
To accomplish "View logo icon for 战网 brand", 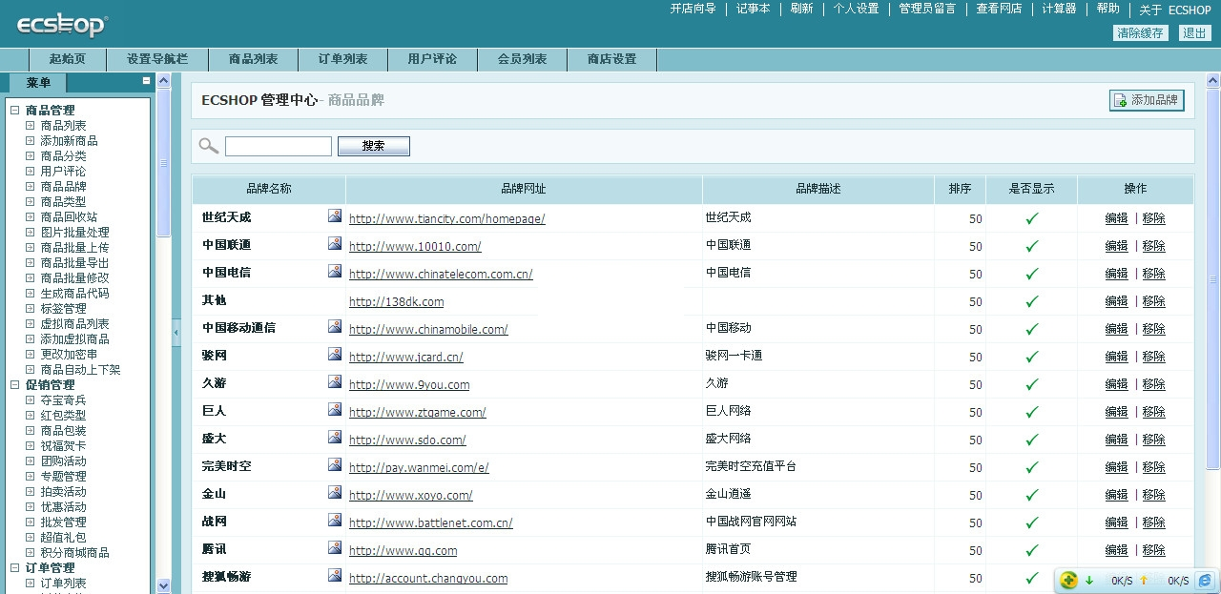I will (335, 520).
